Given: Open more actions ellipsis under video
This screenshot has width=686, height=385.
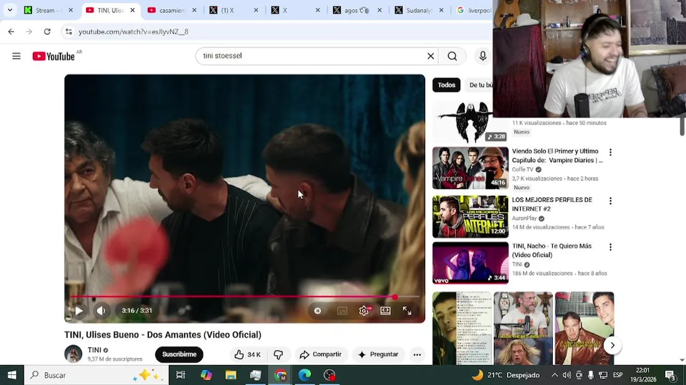Looking at the screenshot, I should tap(417, 355).
